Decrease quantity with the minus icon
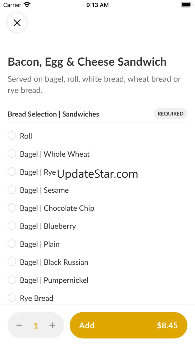This screenshot has width=195, height=346. 19,325
